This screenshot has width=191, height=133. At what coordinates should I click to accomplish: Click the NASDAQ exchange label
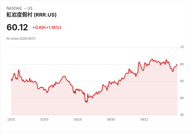[x=14, y=8]
